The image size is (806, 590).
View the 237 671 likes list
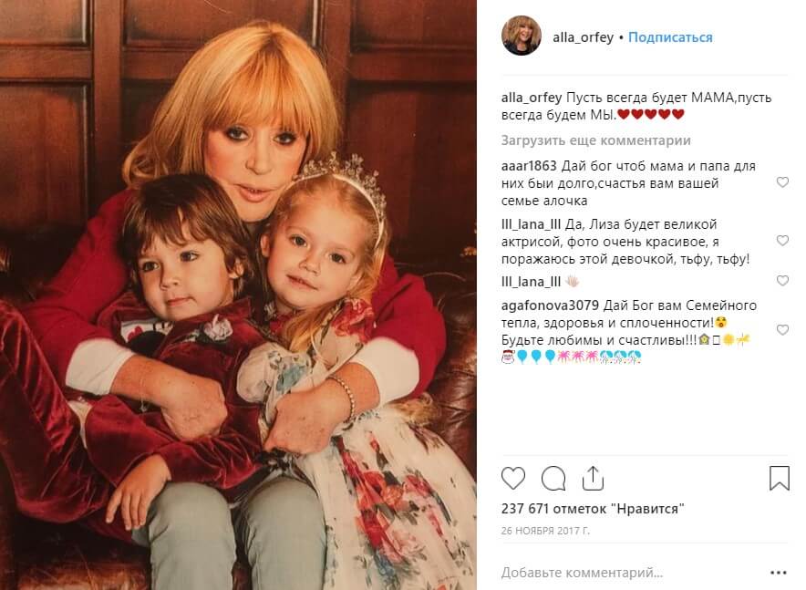tap(593, 509)
